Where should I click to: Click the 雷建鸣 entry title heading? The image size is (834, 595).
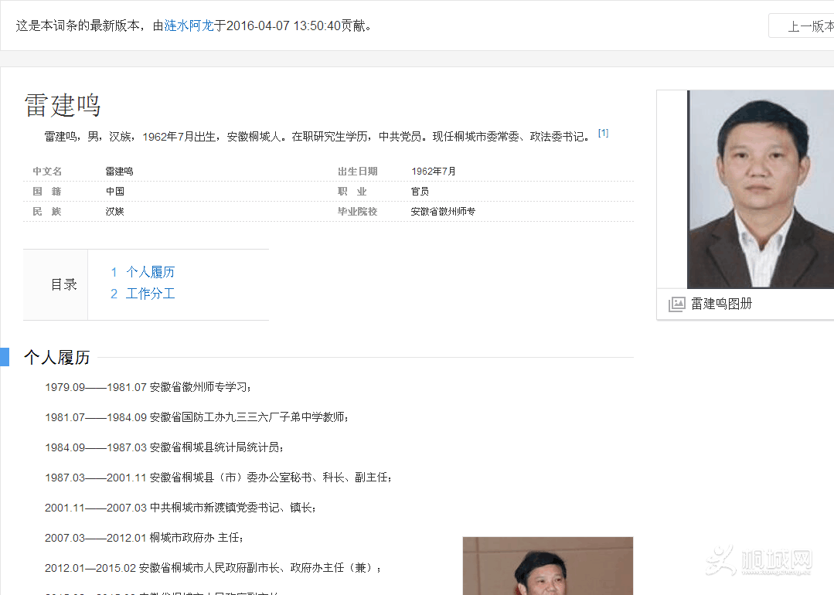(63, 105)
